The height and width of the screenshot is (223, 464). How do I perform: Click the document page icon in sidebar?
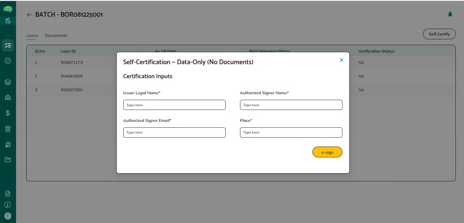[x=8, y=194]
